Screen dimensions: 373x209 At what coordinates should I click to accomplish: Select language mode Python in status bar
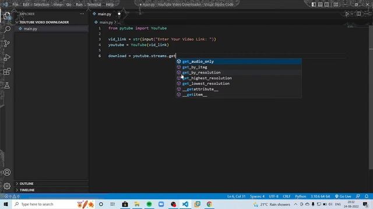click(301, 196)
